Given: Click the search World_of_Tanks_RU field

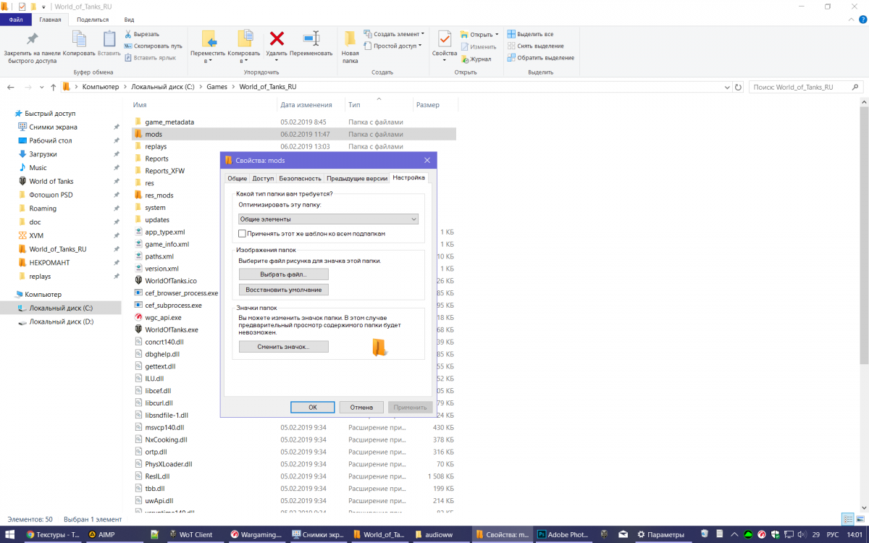Looking at the screenshot, I should click(x=807, y=87).
